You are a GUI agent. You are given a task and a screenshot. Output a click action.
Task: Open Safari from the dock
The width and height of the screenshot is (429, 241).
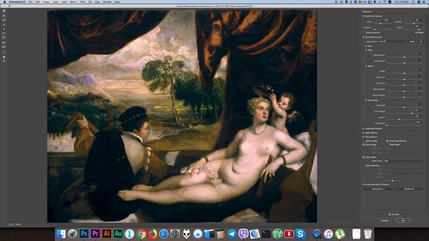[164, 234]
